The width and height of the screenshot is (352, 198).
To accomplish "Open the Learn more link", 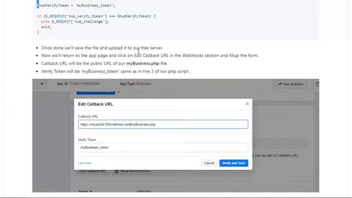I will click(84, 163).
